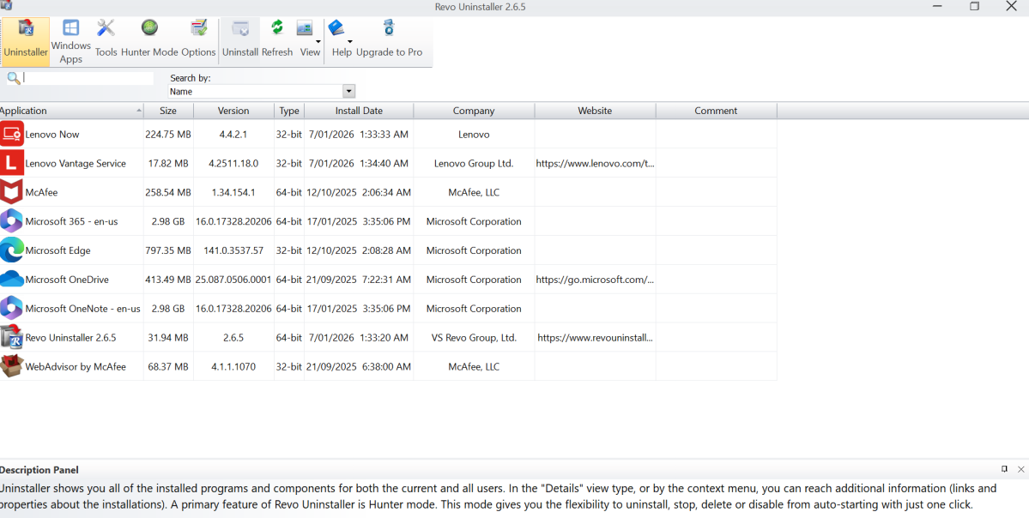Pin the Description Panel
The height and width of the screenshot is (518, 1029).
pos(1004,469)
